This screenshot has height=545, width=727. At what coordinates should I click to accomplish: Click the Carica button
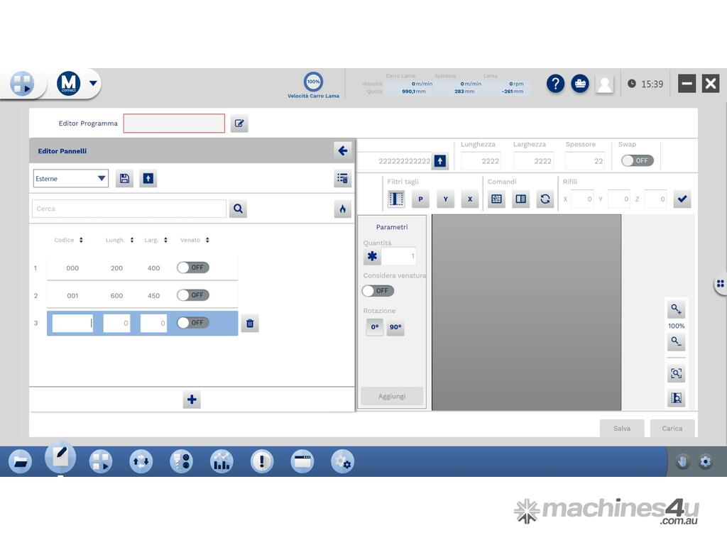tap(672, 428)
